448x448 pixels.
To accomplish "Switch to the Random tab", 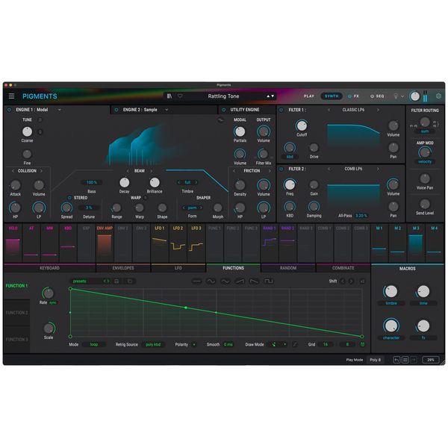I will (287, 267).
